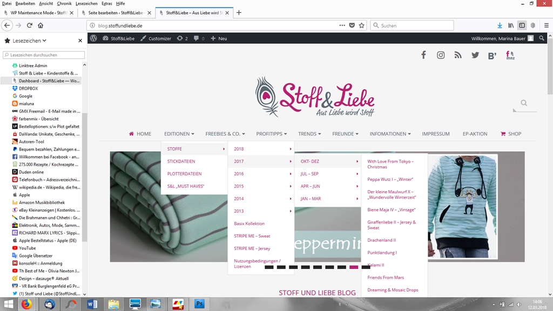Expand the 2018 submenu
This screenshot has width=553, height=311.
pyautogui.click(x=261, y=149)
